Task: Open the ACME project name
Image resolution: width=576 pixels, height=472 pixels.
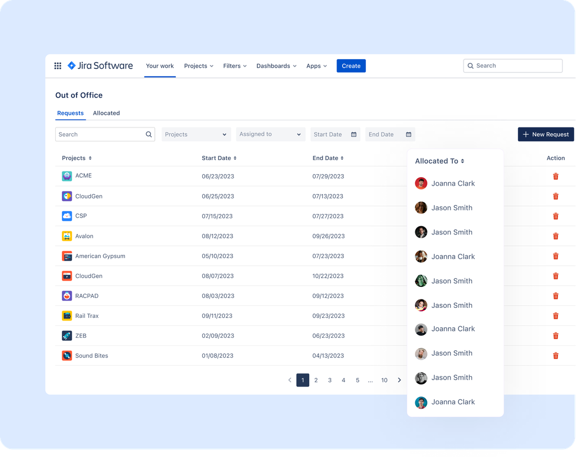Action: 83,176
